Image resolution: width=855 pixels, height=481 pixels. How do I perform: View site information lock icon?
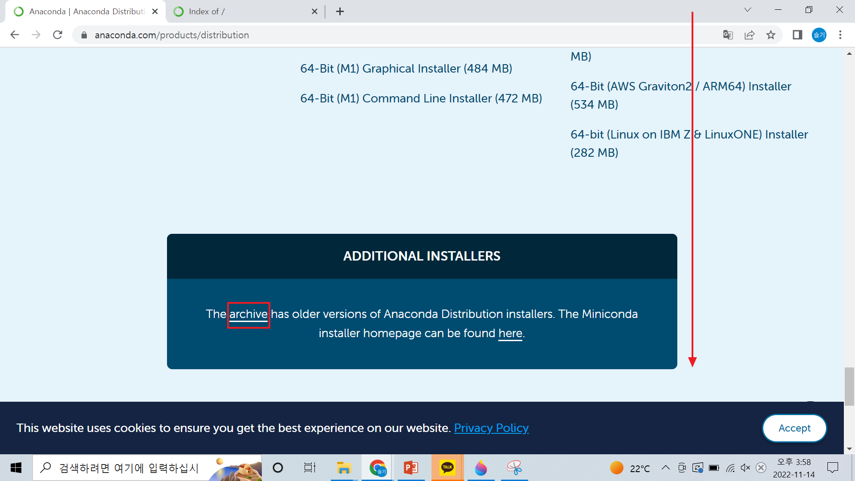pyautogui.click(x=84, y=35)
